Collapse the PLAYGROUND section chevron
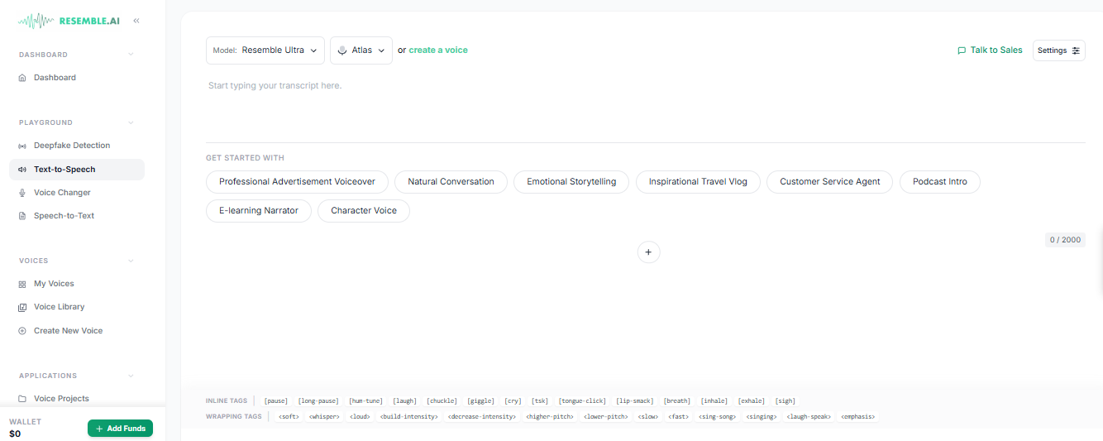Image resolution: width=1103 pixels, height=441 pixels. click(x=131, y=122)
